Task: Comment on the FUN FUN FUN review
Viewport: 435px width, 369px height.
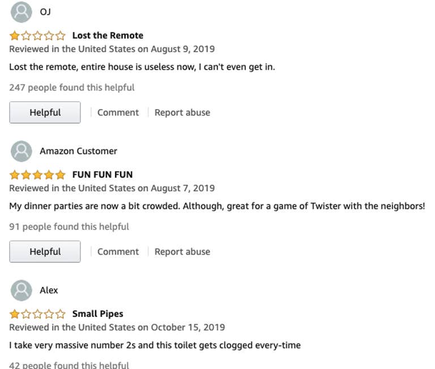Action: (118, 252)
